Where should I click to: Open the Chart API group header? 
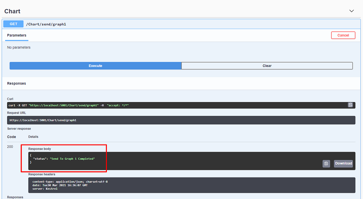click(x=12, y=11)
